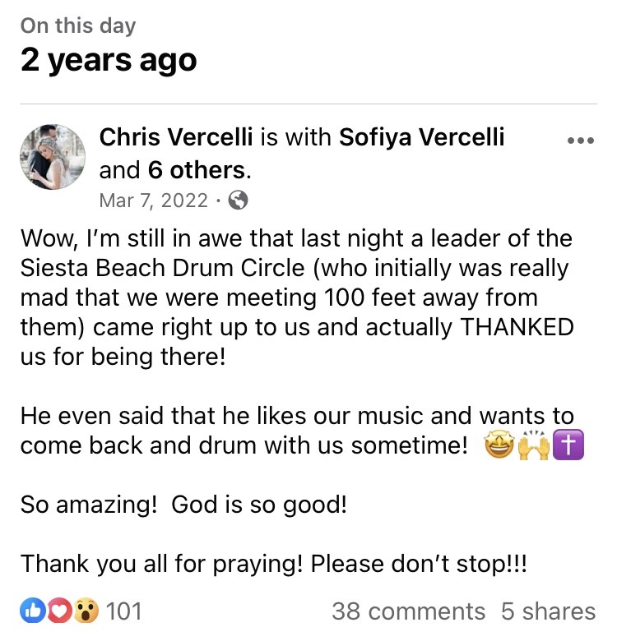The width and height of the screenshot is (617, 641).
Task: Open the three-dot post options menu
Action: point(581,141)
